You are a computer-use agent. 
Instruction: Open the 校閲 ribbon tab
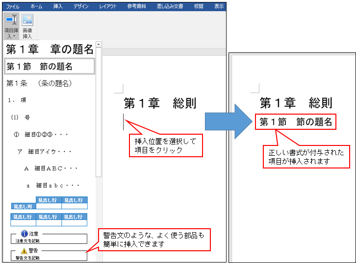coord(199,6)
